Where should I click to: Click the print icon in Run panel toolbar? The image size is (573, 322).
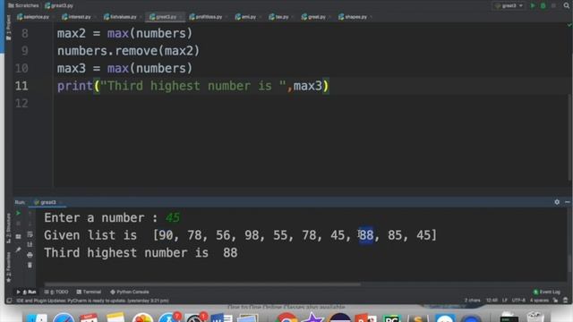(30, 254)
